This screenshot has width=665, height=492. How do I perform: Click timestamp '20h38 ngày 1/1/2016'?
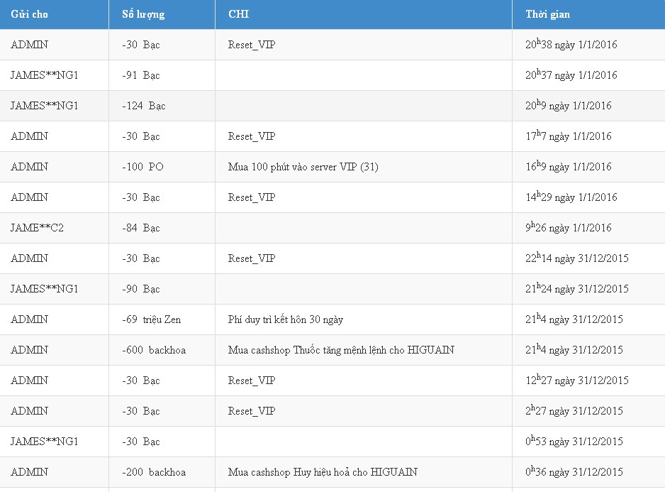[x=571, y=44]
